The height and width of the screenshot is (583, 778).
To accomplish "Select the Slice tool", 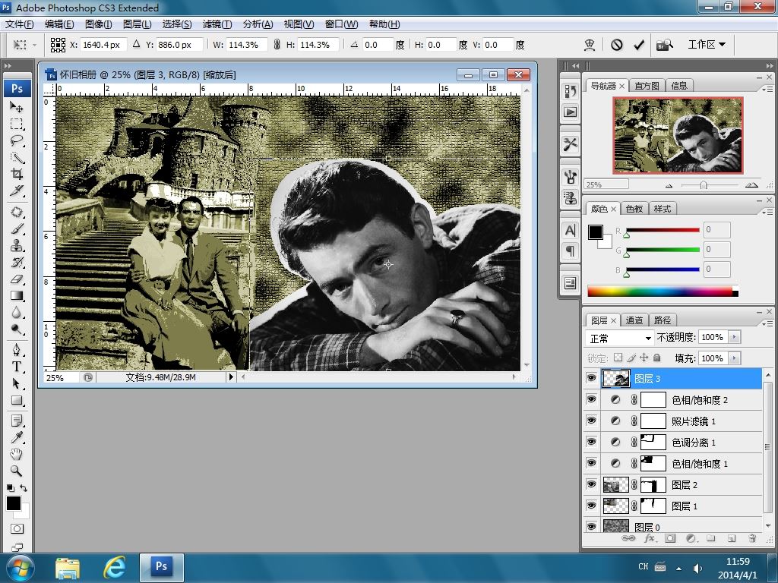I will (17, 191).
